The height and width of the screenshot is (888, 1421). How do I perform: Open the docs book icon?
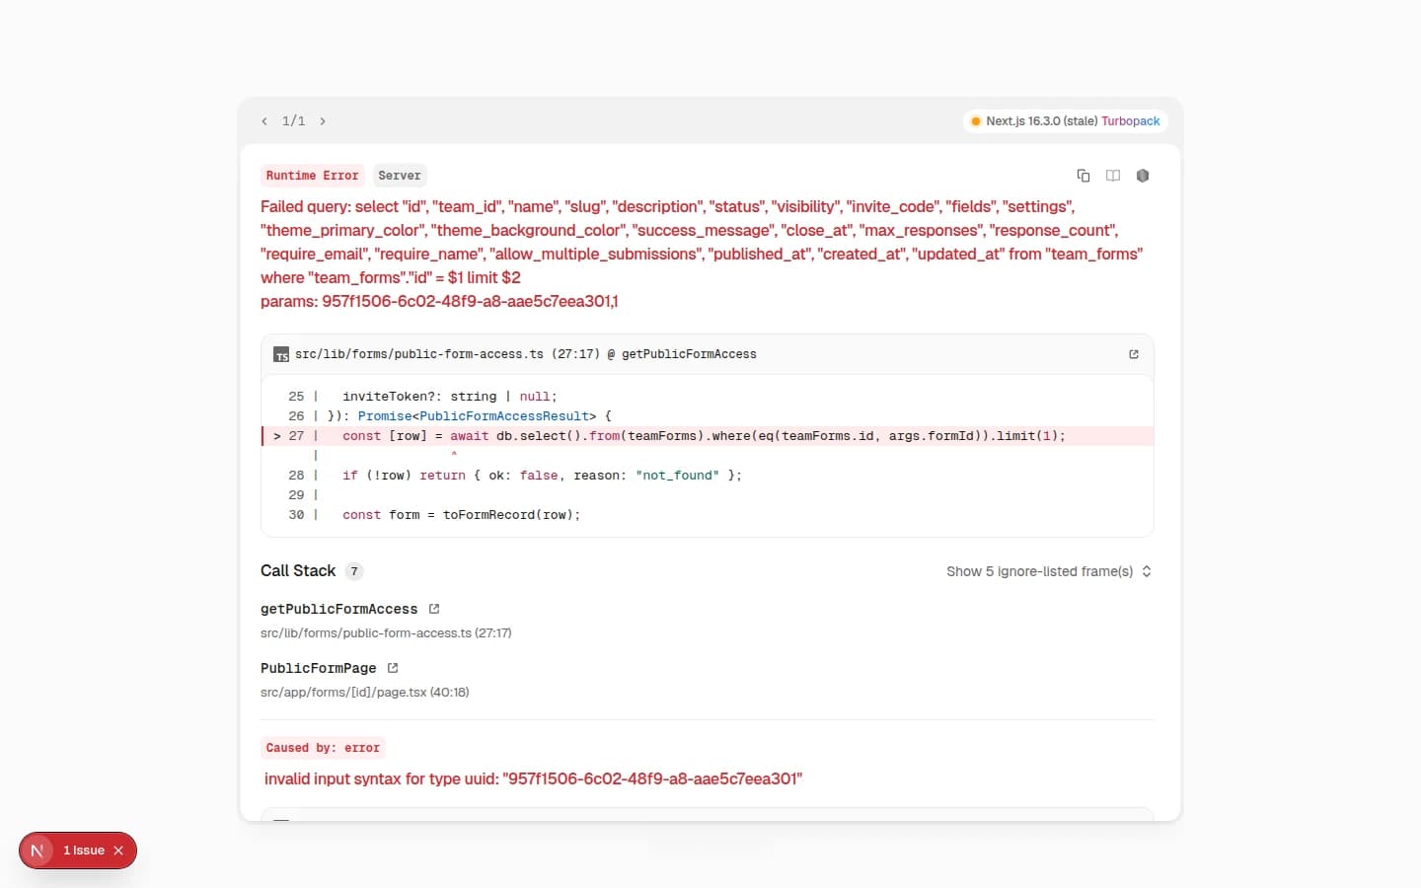[1113, 176]
